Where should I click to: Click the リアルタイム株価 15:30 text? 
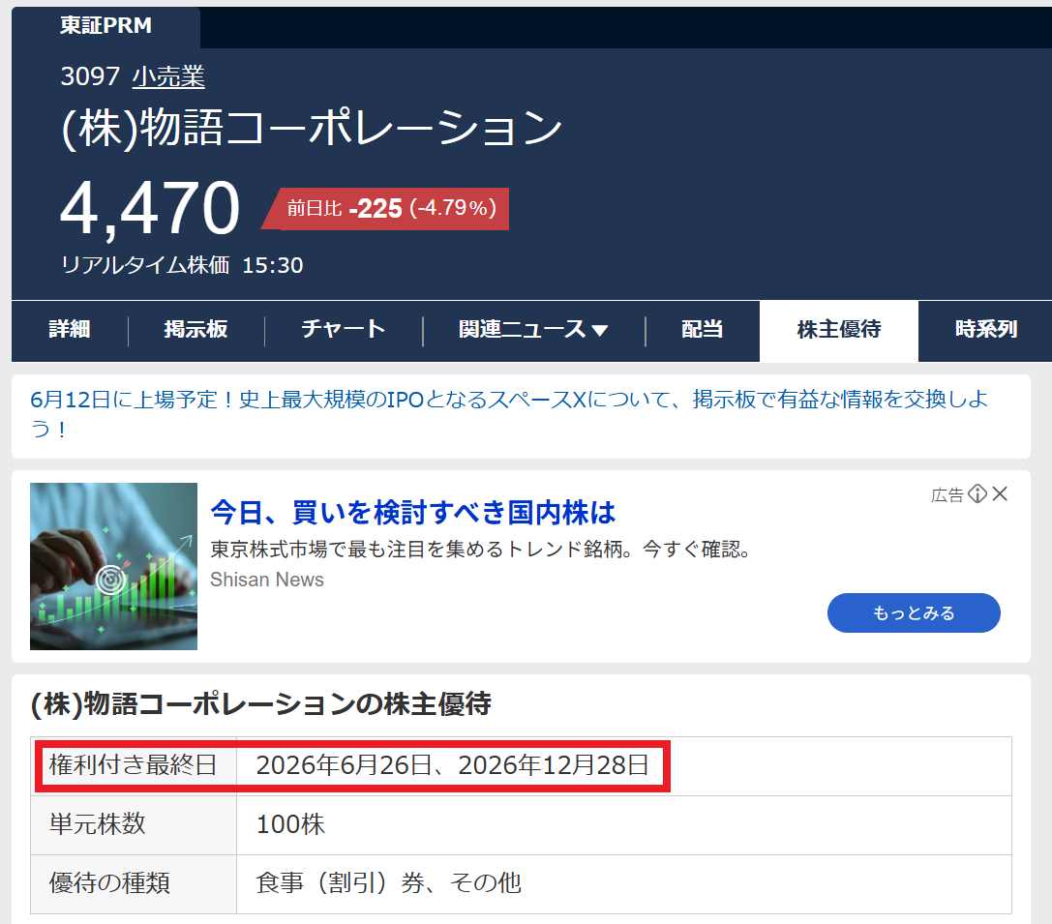tap(182, 265)
